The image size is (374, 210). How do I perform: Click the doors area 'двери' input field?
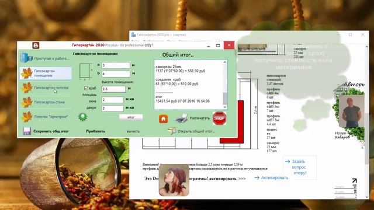tap(113, 108)
